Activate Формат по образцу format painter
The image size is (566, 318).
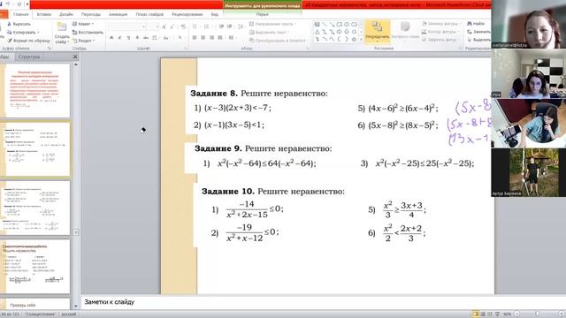click(29, 41)
